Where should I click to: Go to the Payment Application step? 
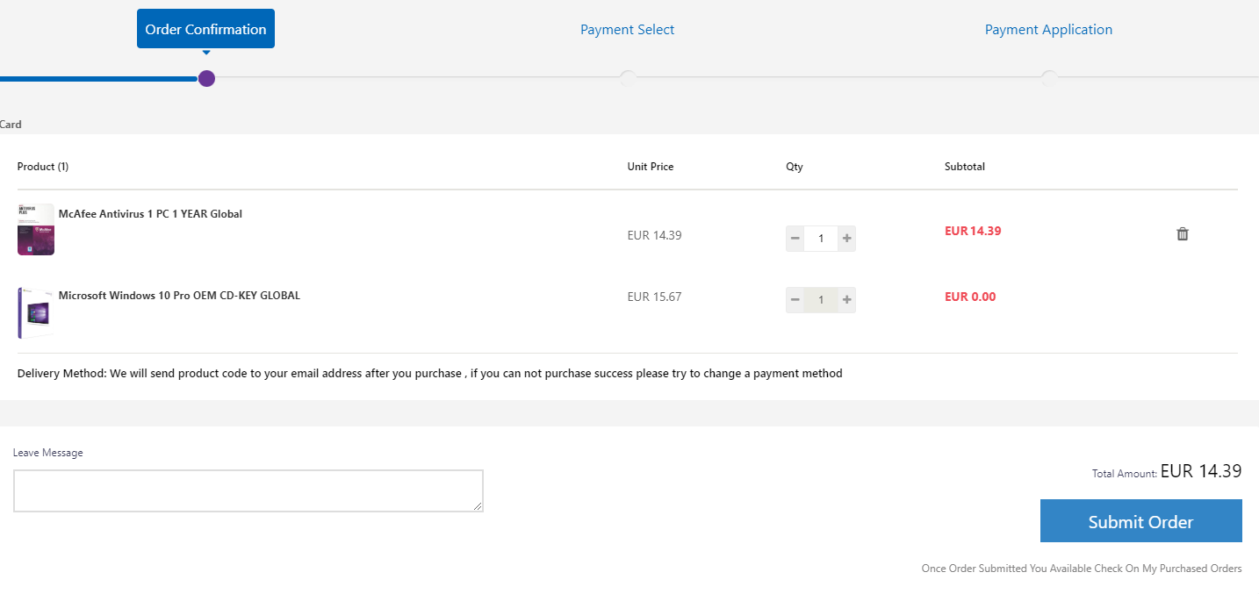[1048, 30]
